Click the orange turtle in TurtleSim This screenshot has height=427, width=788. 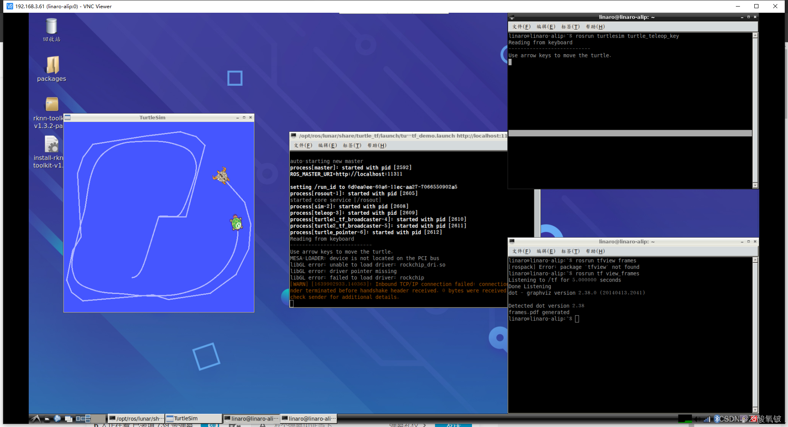coord(221,176)
